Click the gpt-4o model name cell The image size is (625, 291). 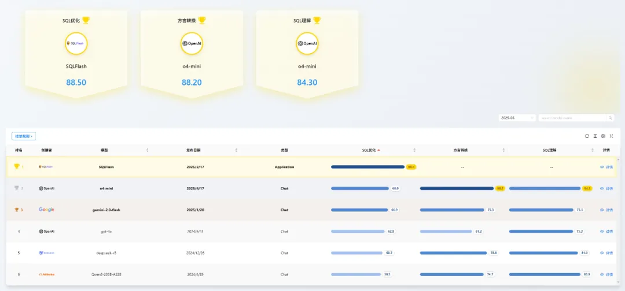point(106,232)
